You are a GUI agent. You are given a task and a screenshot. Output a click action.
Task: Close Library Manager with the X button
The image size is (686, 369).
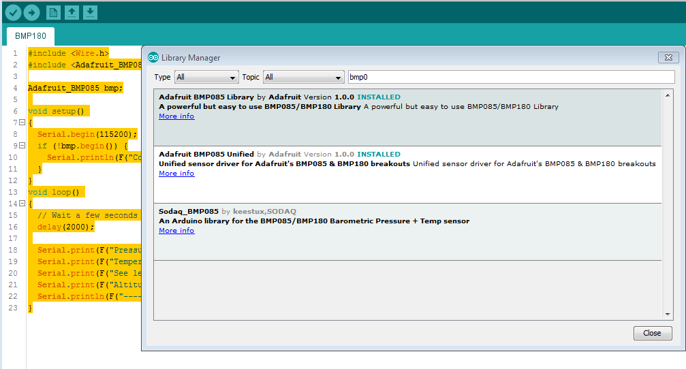[x=668, y=57]
